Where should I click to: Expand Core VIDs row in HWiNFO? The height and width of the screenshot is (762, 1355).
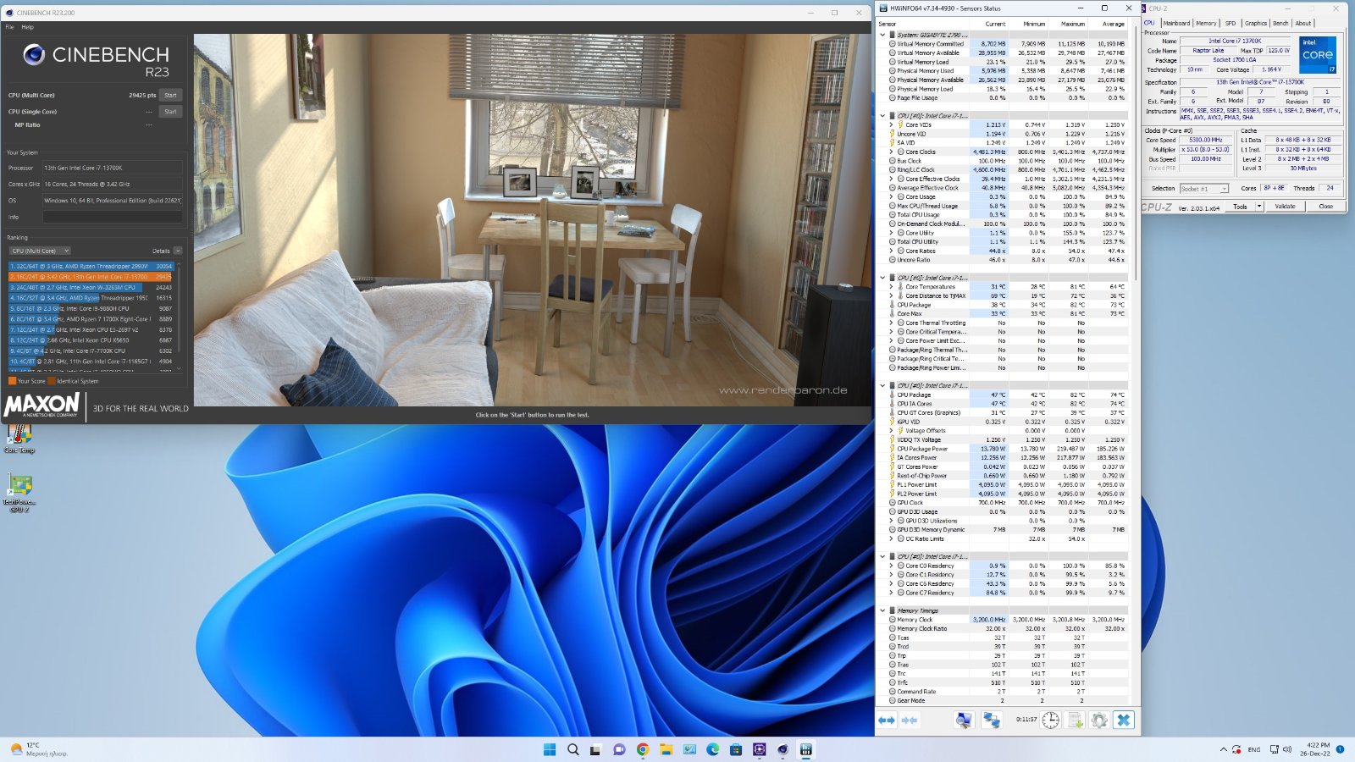[891, 125]
